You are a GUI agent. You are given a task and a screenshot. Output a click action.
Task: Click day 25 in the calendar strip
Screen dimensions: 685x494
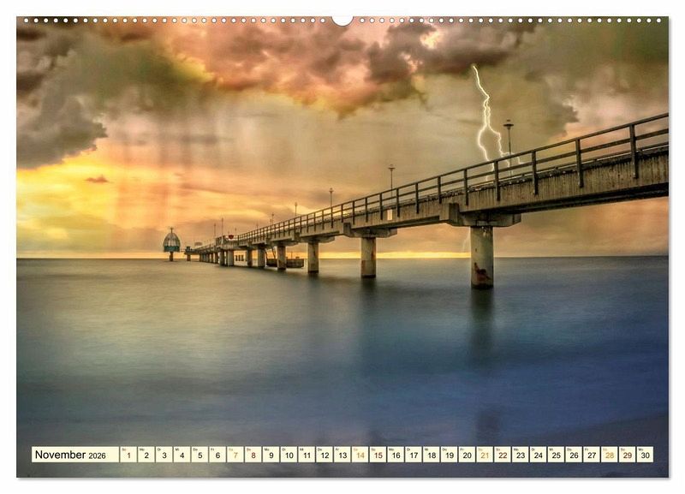[556, 455]
